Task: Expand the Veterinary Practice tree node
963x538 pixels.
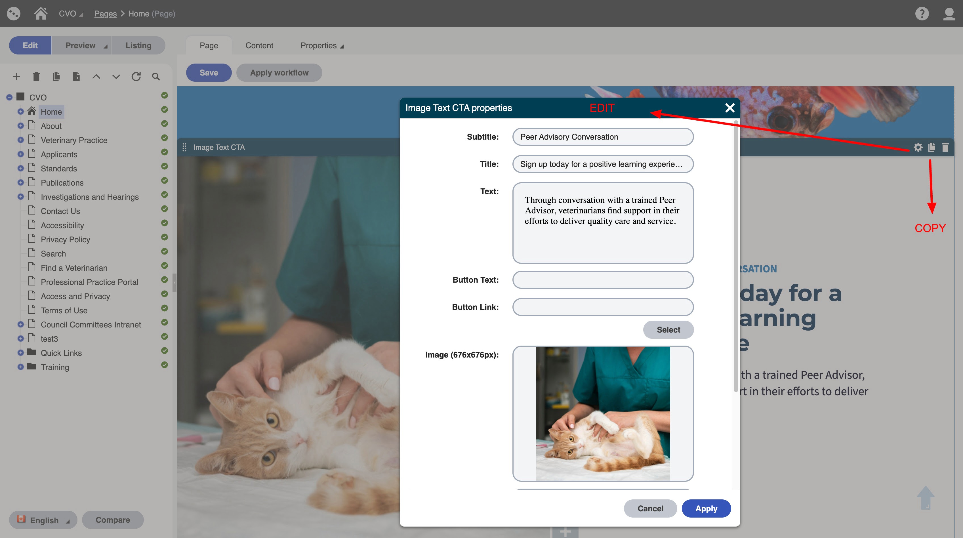Action: tap(20, 140)
